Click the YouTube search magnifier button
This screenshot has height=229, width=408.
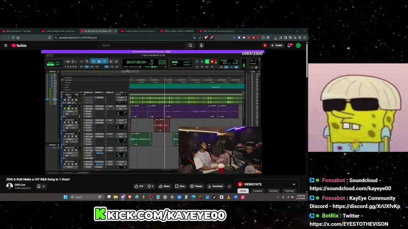point(190,45)
